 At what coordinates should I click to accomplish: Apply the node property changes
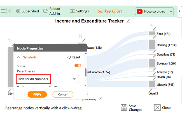click(x=37, y=94)
